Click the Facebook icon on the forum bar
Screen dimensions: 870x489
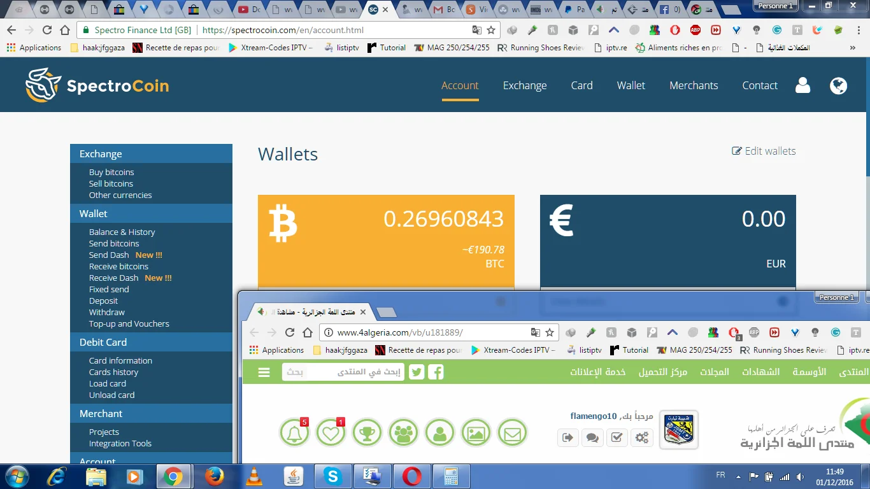point(436,372)
